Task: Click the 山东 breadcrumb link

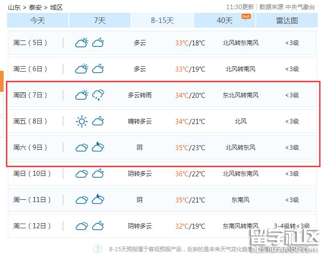Action: pos(14,7)
